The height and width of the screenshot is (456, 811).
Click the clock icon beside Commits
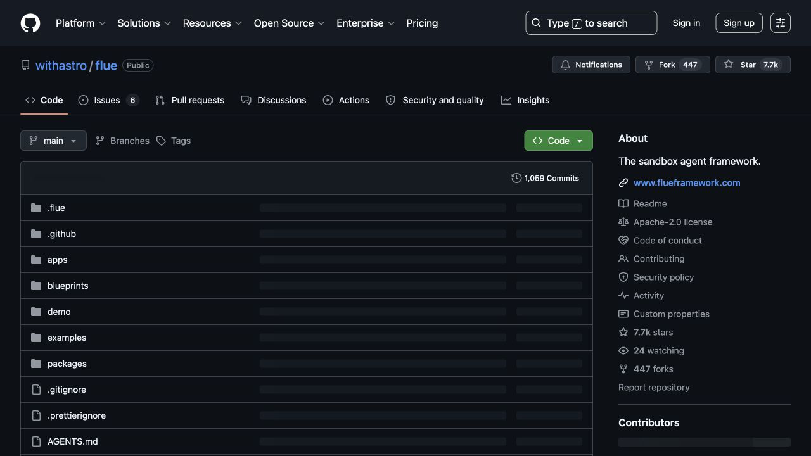pyautogui.click(x=516, y=178)
